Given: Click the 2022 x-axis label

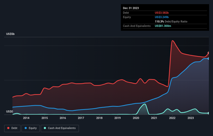Looking at the screenshot, I should click(172, 118).
